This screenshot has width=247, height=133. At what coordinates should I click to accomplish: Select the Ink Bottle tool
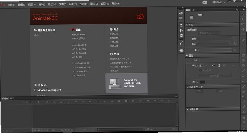point(244,97)
